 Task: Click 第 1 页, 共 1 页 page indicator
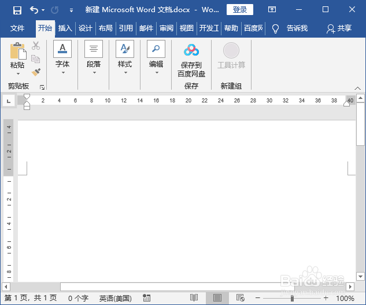(31, 298)
